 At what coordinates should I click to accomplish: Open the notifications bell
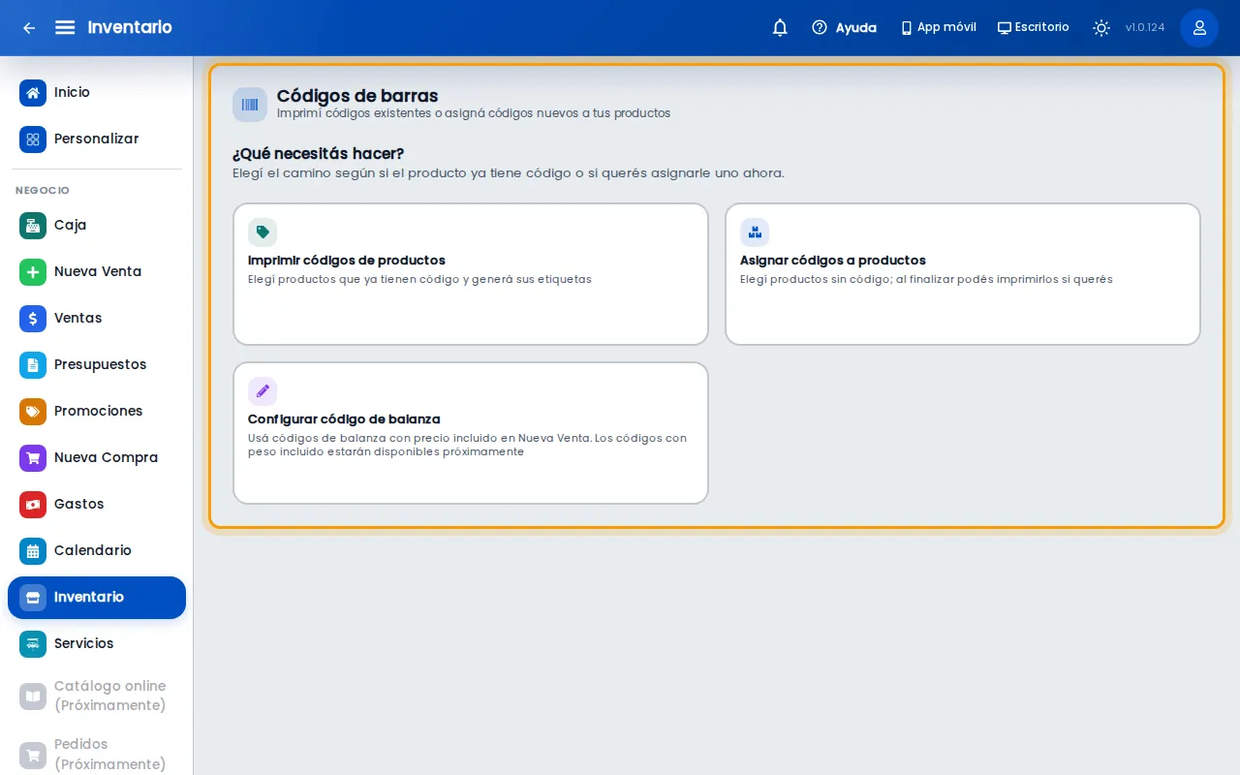(780, 27)
